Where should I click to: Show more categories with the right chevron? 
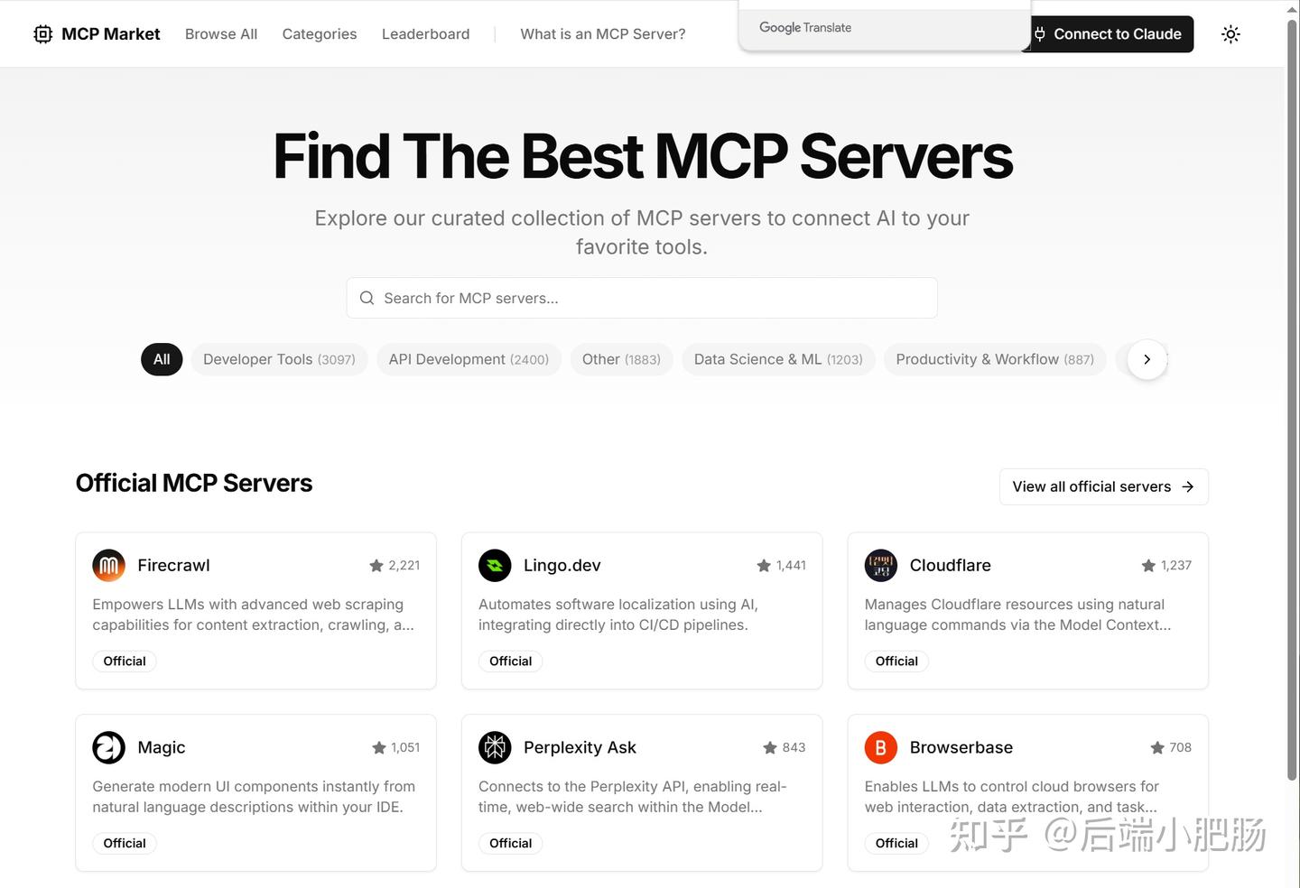click(1147, 359)
